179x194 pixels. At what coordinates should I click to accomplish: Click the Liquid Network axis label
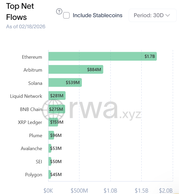point(26,96)
